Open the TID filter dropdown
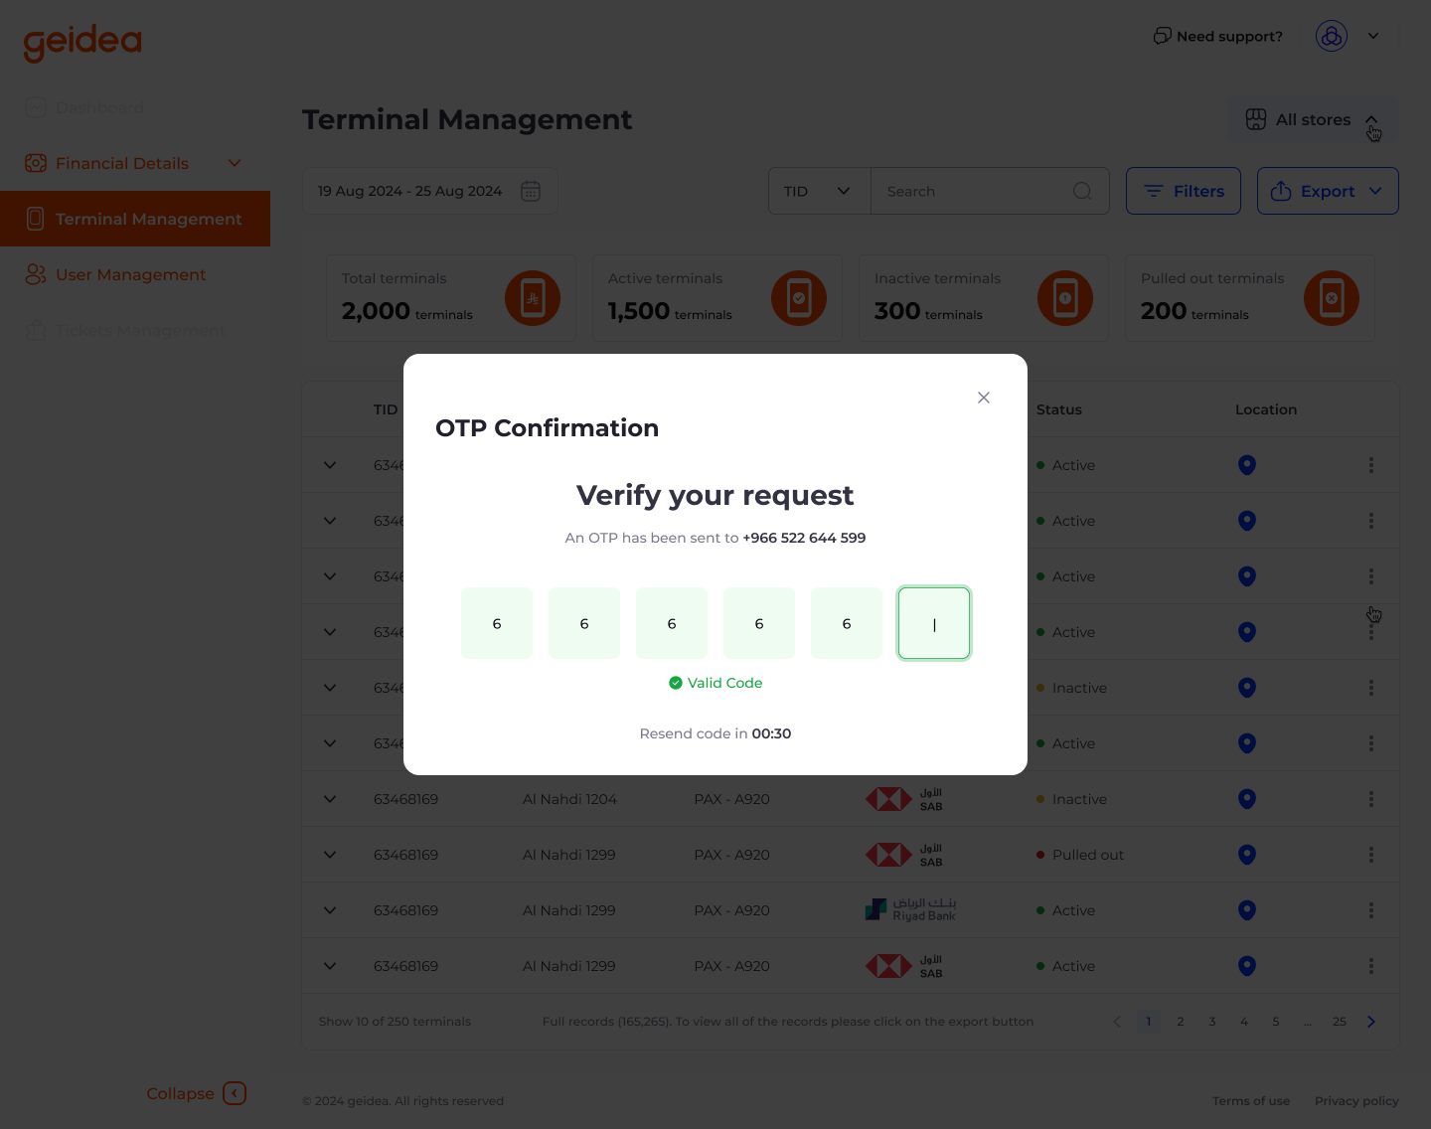1431x1129 pixels. tap(818, 191)
